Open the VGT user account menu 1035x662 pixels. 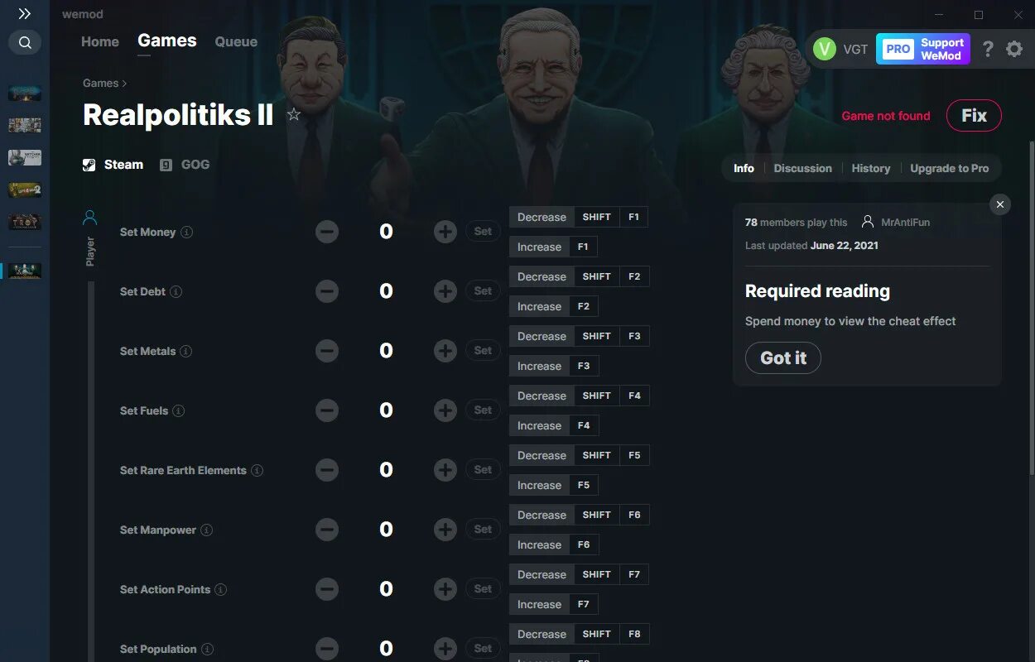[x=840, y=50]
